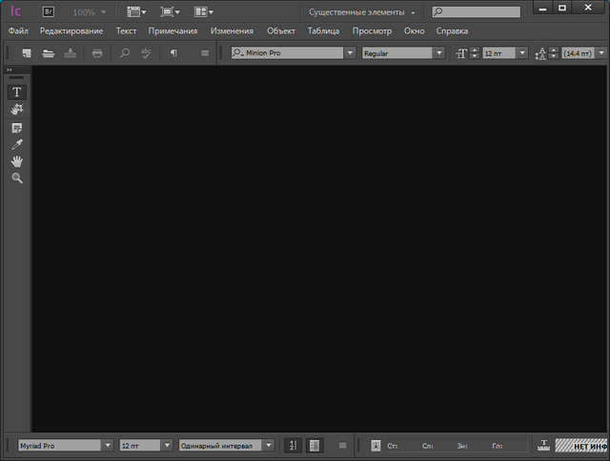This screenshot has width=610, height=461.
Task: Open the Справка menu
Action: click(452, 31)
